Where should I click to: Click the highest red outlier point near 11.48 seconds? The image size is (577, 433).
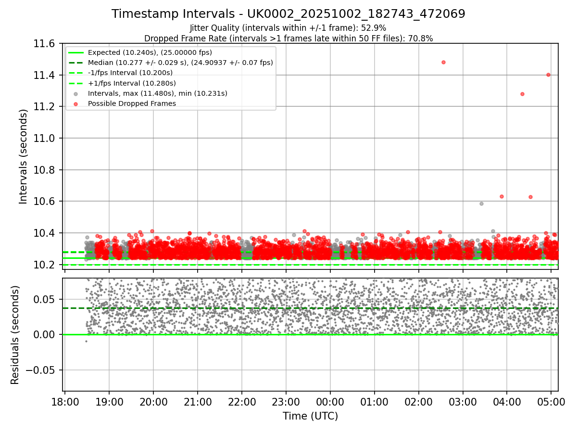click(443, 62)
